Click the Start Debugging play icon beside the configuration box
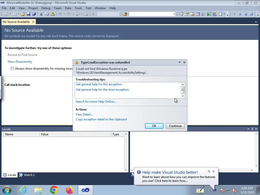The height and width of the screenshot is (195, 260). [x=93, y=14]
